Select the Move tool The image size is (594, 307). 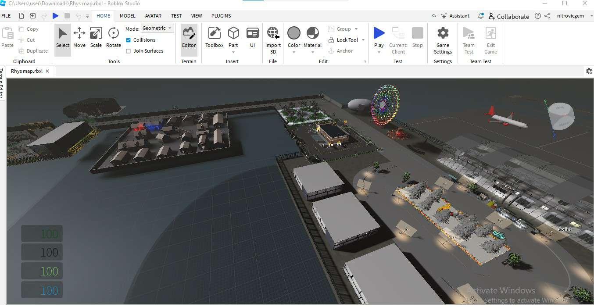(79, 37)
